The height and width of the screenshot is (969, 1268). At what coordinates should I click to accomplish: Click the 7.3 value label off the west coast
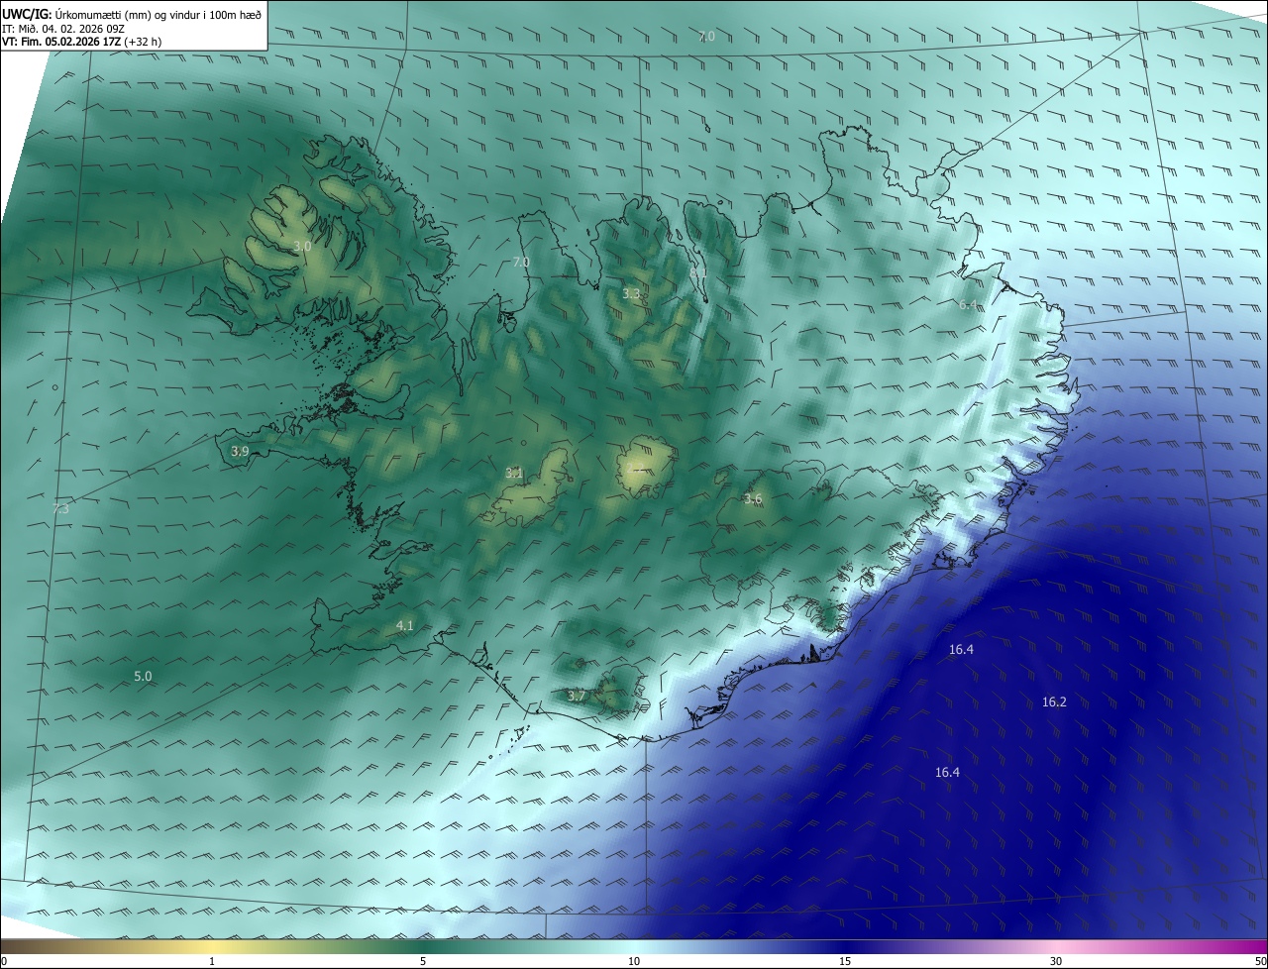(x=60, y=508)
